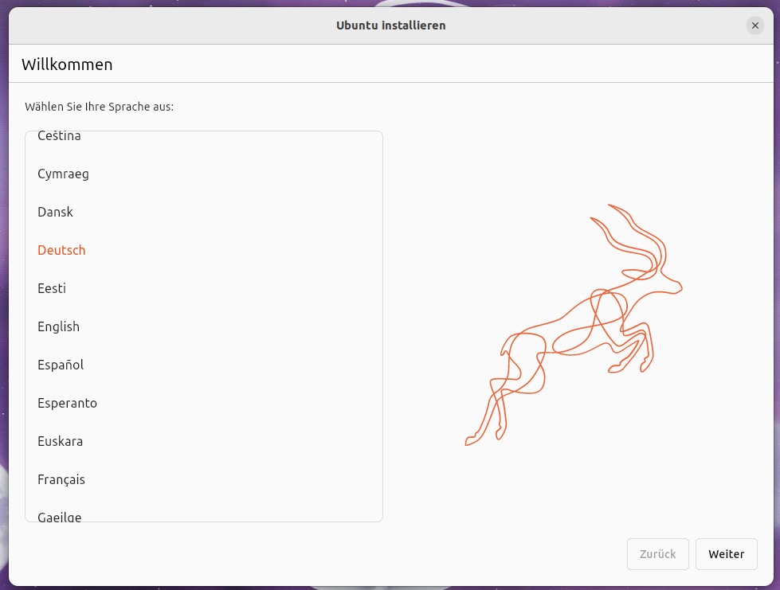
Task: Pick Esperanto as the installer language
Action: pyautogui.click(x=67, y=403)
